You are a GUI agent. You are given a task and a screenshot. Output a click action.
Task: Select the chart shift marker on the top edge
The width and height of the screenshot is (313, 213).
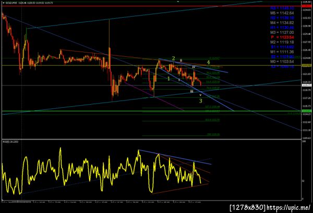[x=178, y=2]
